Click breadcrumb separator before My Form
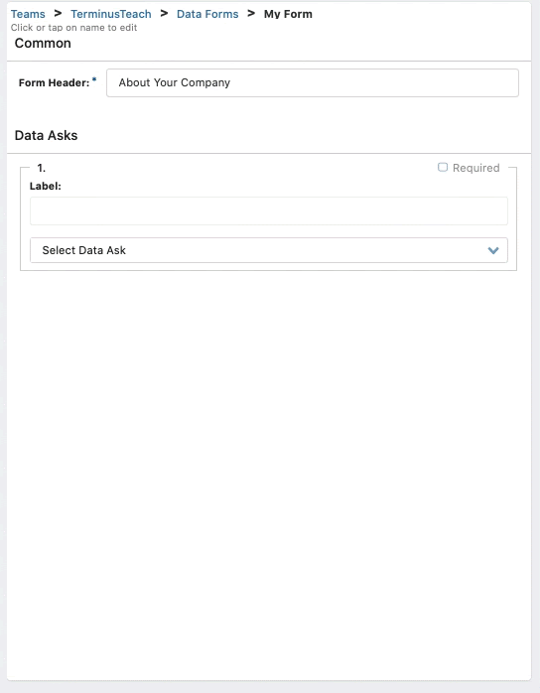The width and height of the screenshot is (540, 693). tap(251, 14)
